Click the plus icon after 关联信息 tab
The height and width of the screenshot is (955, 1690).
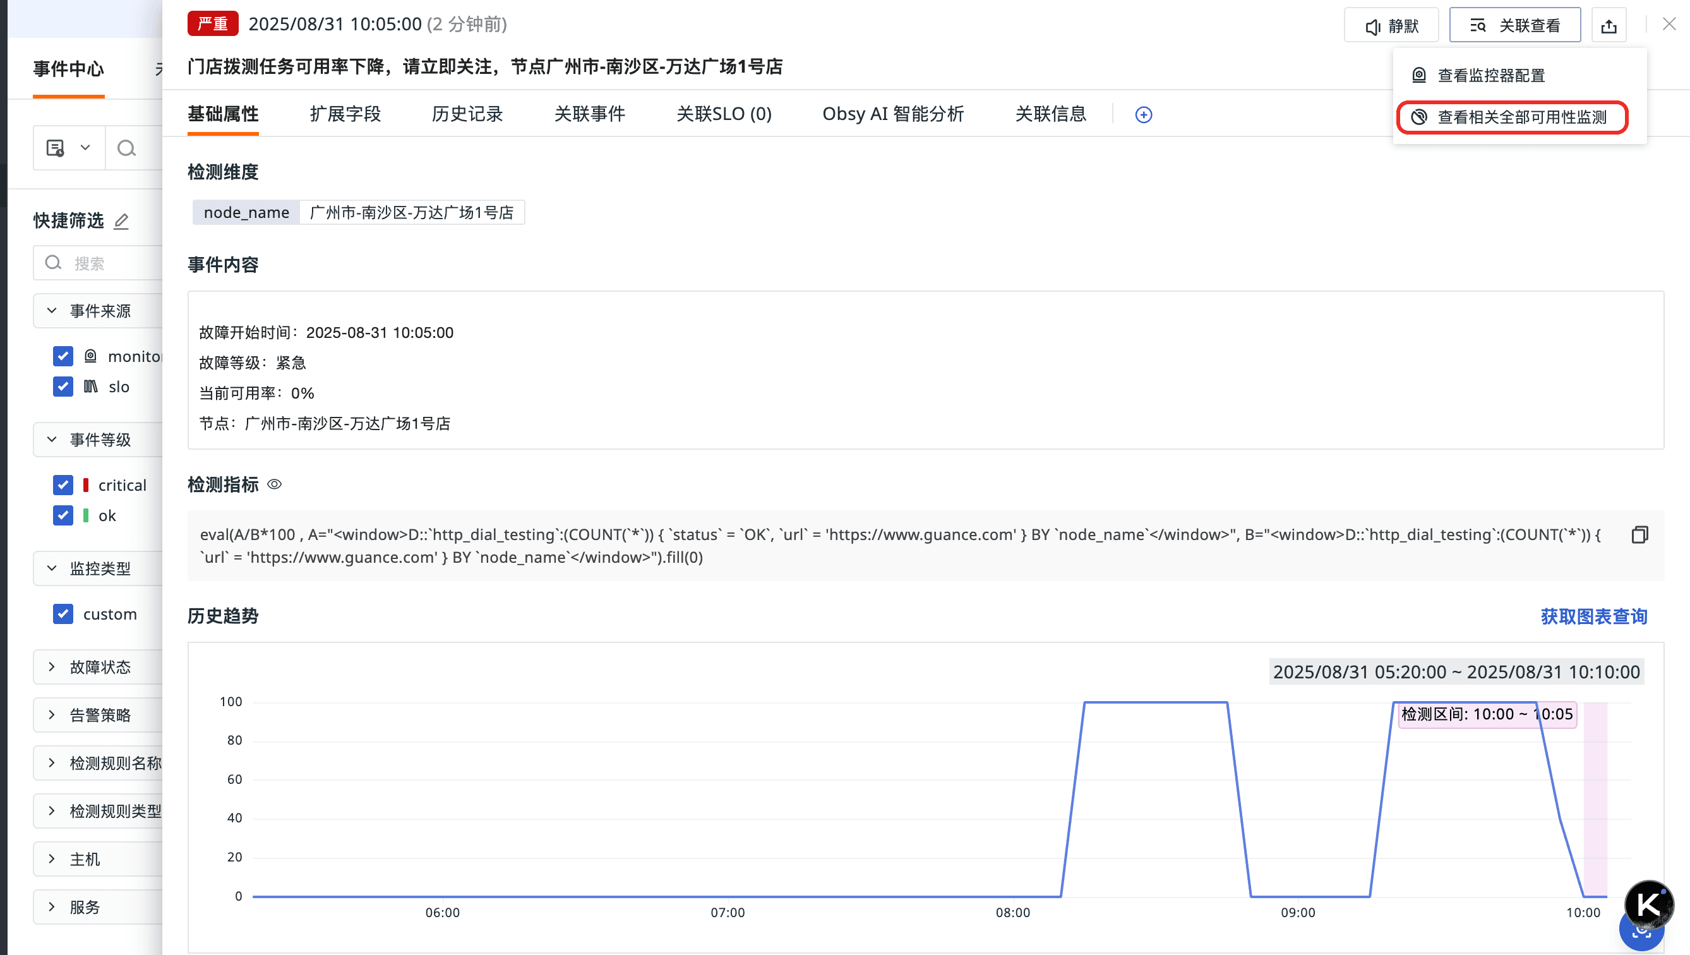click(1143, 115)
